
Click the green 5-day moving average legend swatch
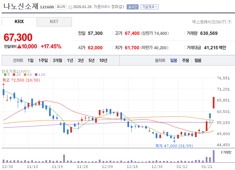point(5,75)
